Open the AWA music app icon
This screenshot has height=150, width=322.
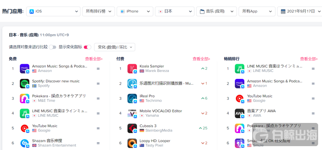240,113
